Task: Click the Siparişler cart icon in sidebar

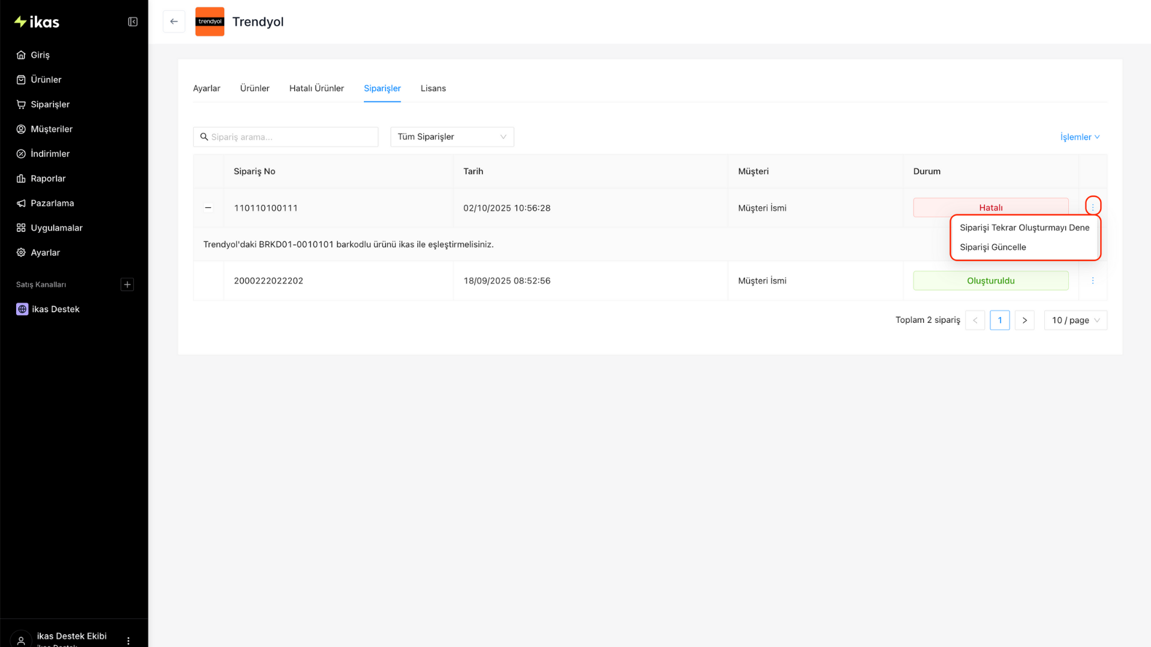Action: [21, 104]
